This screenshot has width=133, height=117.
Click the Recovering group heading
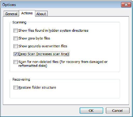tap(21, 79)
